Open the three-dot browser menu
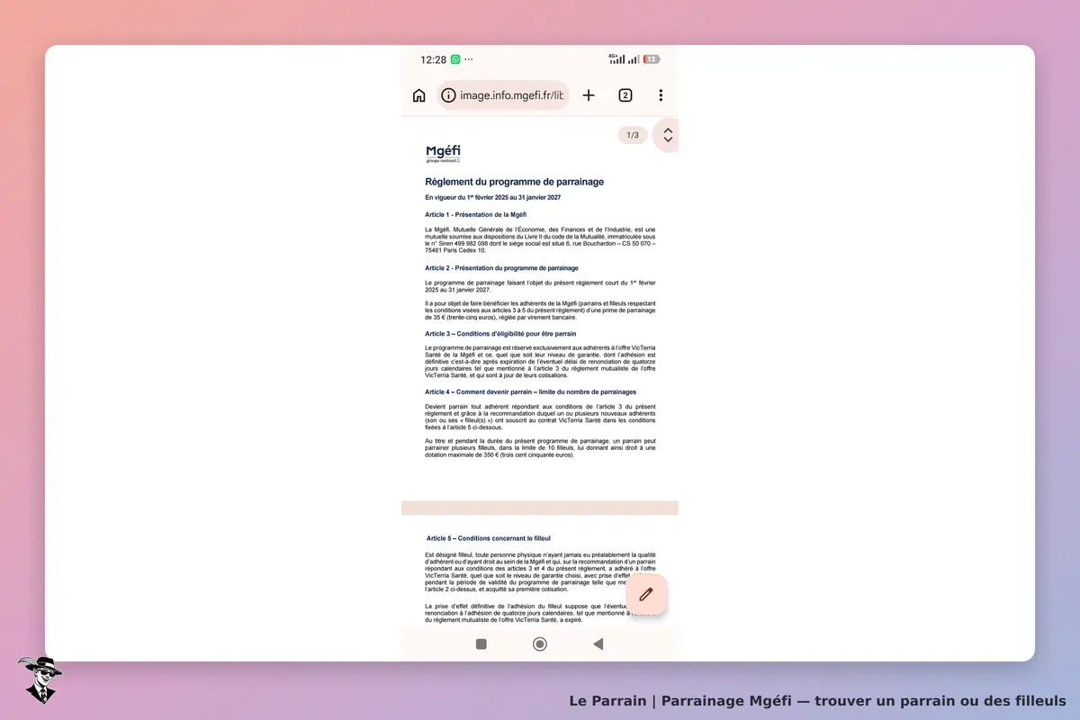Image resolution: width=1080 pixels, height=720 pixels. pos(661,95)
